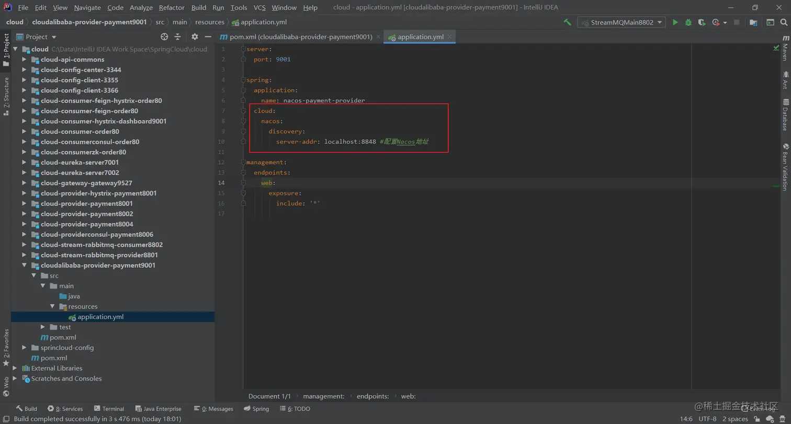The height and width of the screenshot is (424, 791).
Task: Open the Ant tool window
Action: point(785,80)
